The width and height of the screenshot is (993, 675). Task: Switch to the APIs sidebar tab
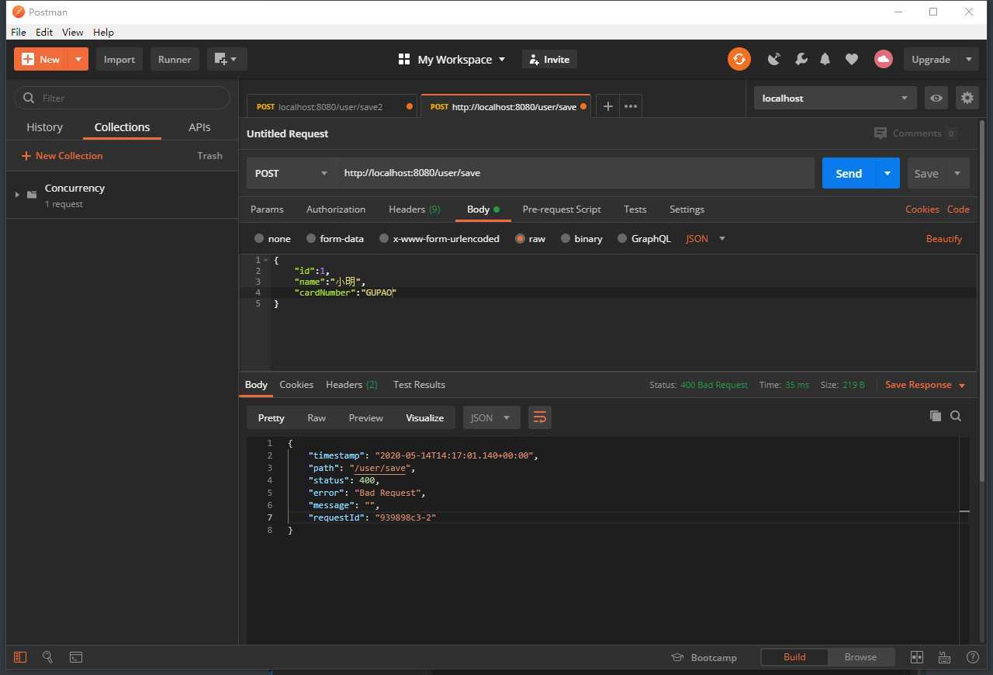199,127
